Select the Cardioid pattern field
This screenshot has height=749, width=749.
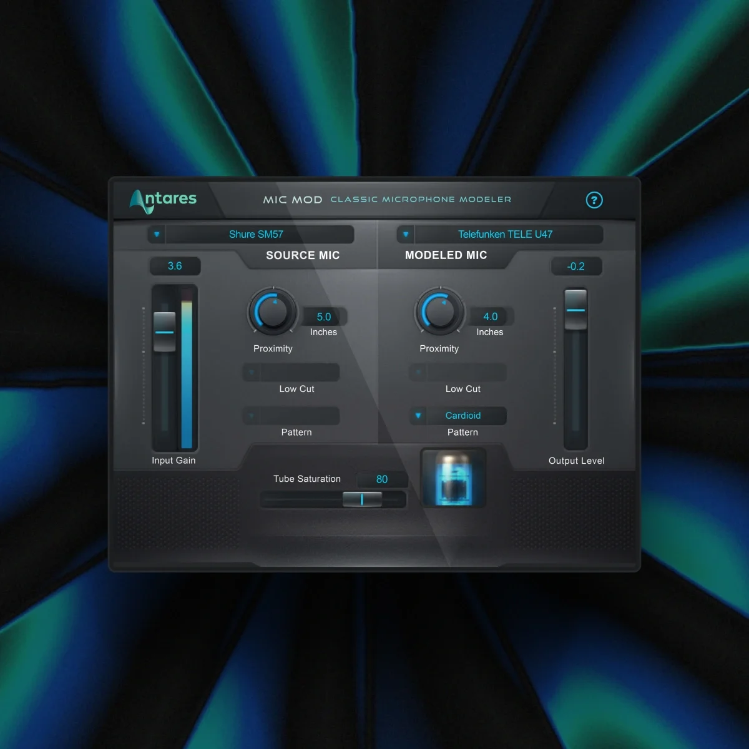pyautogui.click(x=466, y=416)
